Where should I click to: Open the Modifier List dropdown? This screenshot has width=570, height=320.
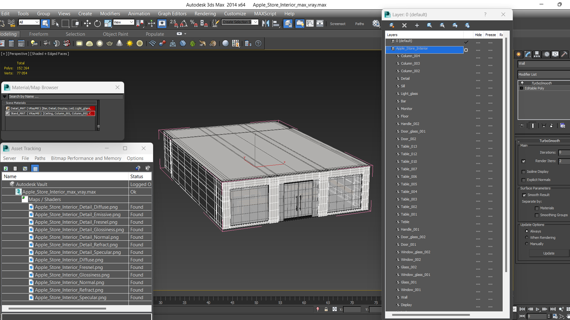click(x=543, y=74)
